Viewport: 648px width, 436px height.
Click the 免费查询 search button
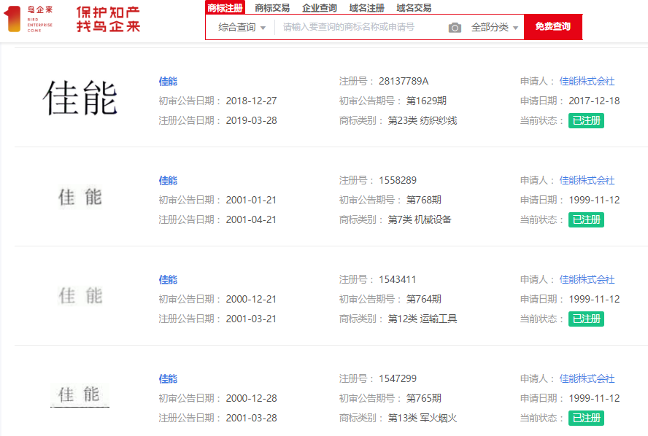pos(553,27)
